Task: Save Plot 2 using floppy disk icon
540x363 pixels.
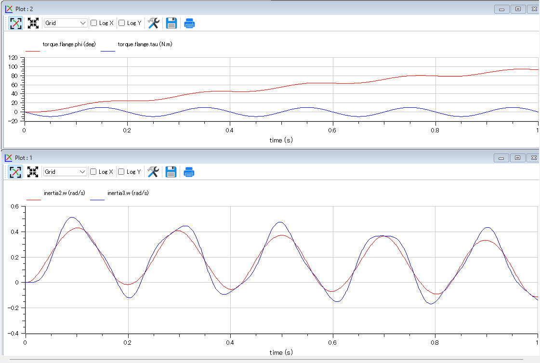Action: click(171, 23)
